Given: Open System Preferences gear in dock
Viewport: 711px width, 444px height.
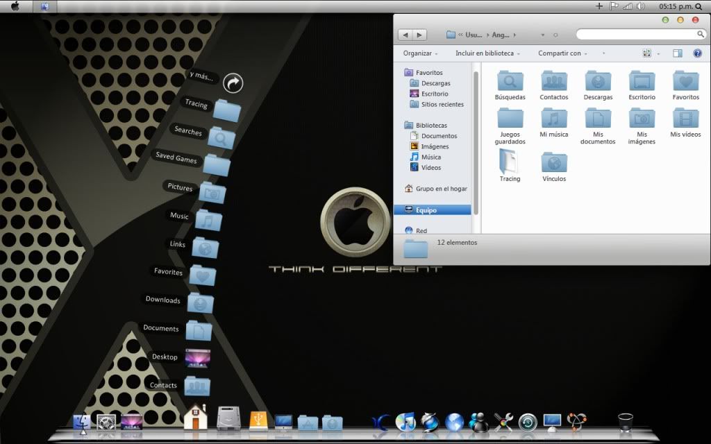Looking at the screenshot, I should point(106,422).
